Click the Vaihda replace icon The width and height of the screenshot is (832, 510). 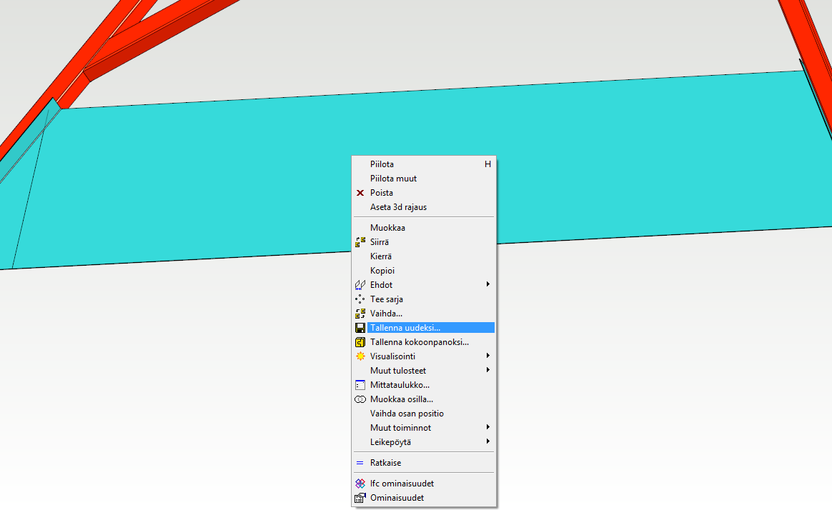tap(360, 314)
